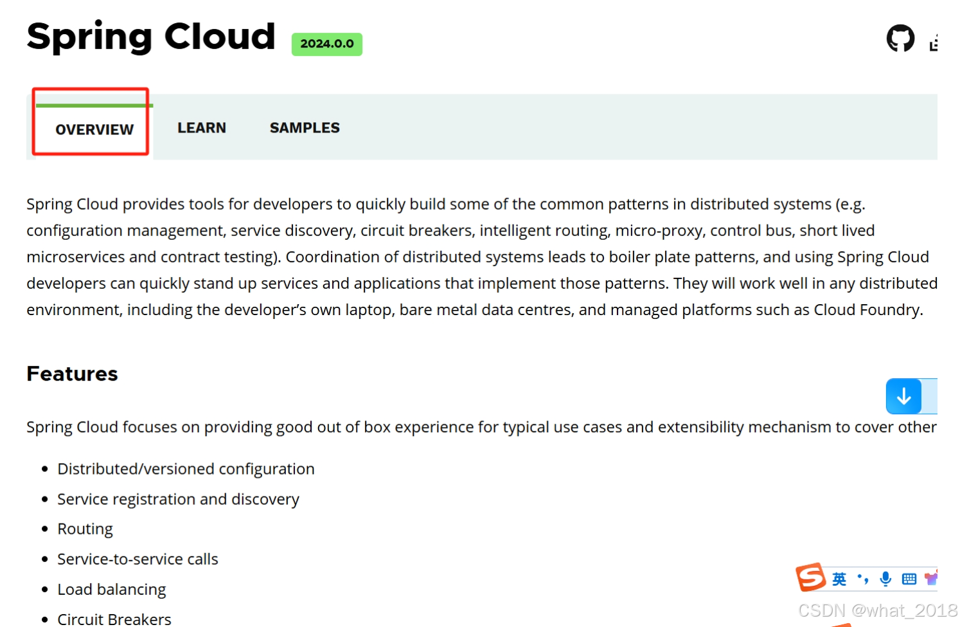Open the Sogou skin wardrobe icon

click(x=931, y=578)
